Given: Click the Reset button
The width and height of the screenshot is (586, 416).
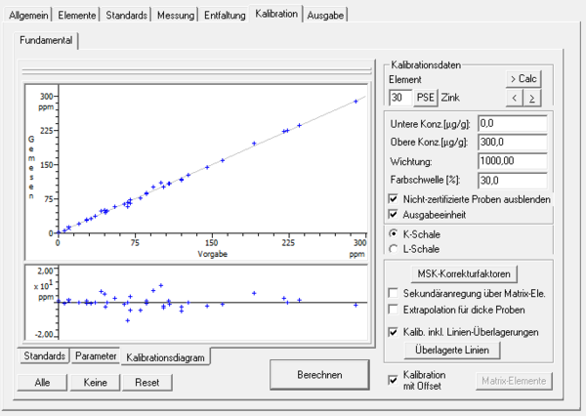Looking at the screenshot, I should point(147,383).
